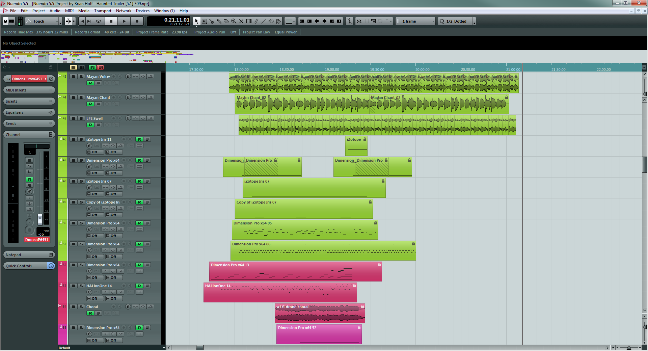Toggle the Cycle loop button

coord(99,21)
